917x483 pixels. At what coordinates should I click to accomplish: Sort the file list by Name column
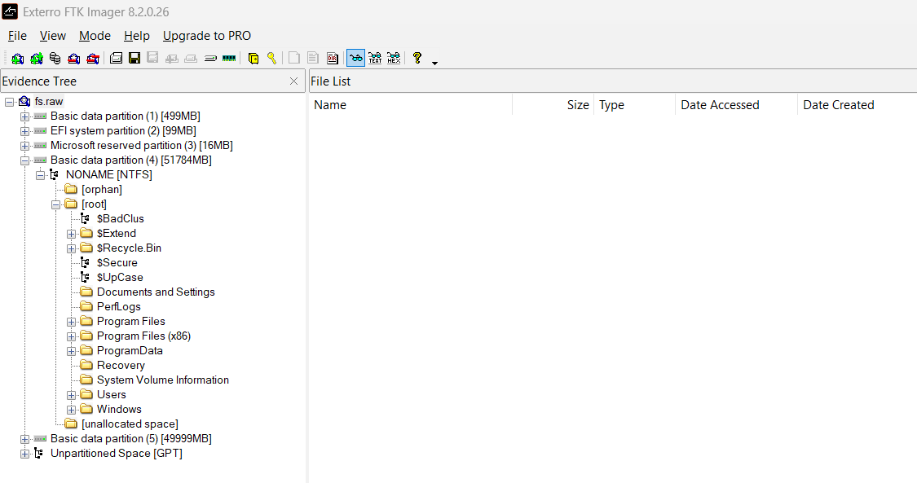click(330, 105)
